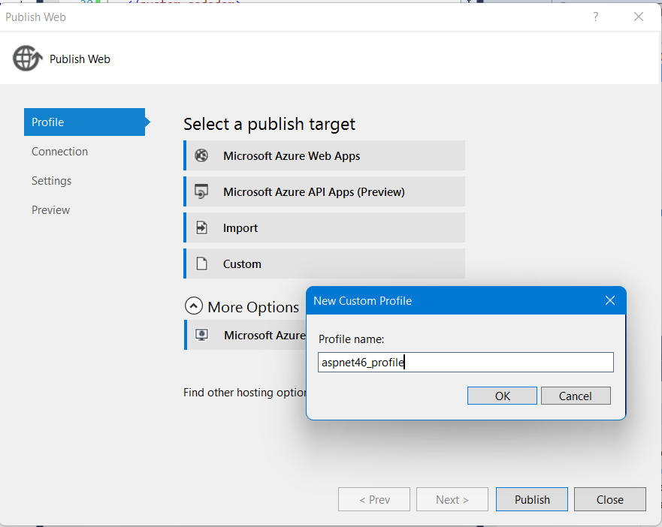Click the 'More Options' label text
The width and height of the screenshot is (662, 527).
tap(253, 307)
